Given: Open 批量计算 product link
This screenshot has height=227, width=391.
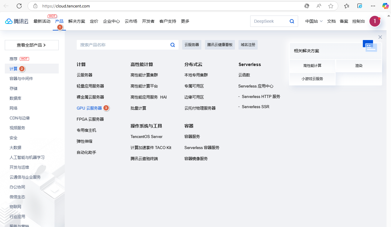Looking at the screenshot, I should (138, 108).
